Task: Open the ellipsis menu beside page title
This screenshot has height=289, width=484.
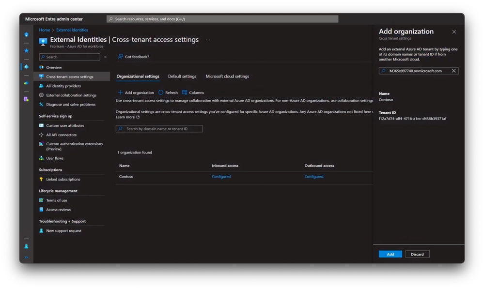Action: click(208, 40)
